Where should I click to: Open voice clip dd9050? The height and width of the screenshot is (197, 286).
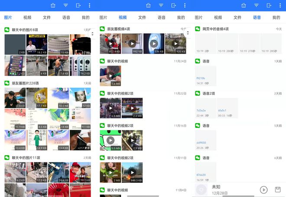pyautogui.click(x=206, y=140)
